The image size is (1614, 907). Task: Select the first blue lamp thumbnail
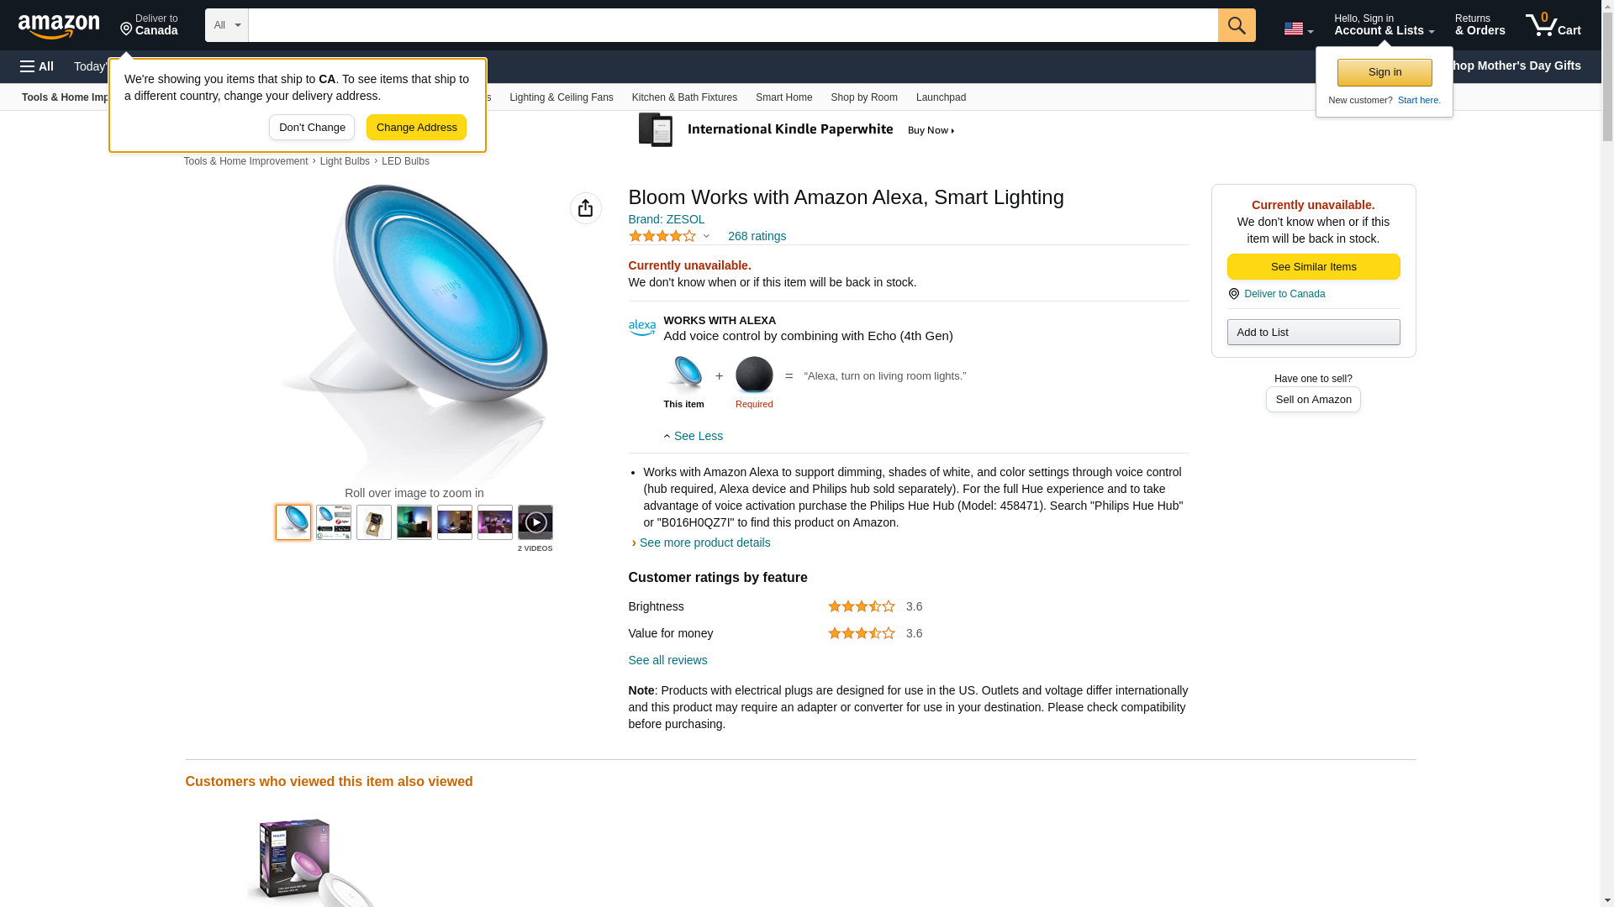coord(293,522)
